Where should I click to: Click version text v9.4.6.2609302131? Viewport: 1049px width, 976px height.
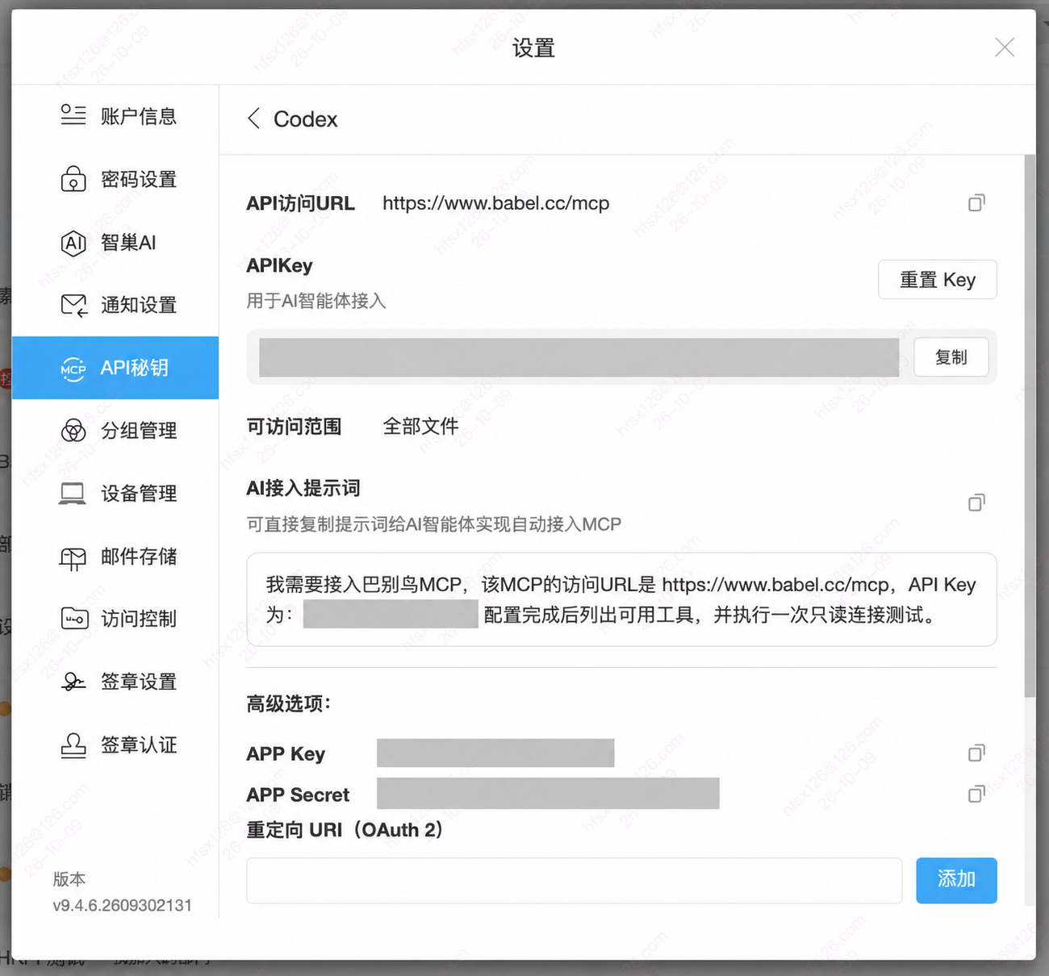point(122,905)
